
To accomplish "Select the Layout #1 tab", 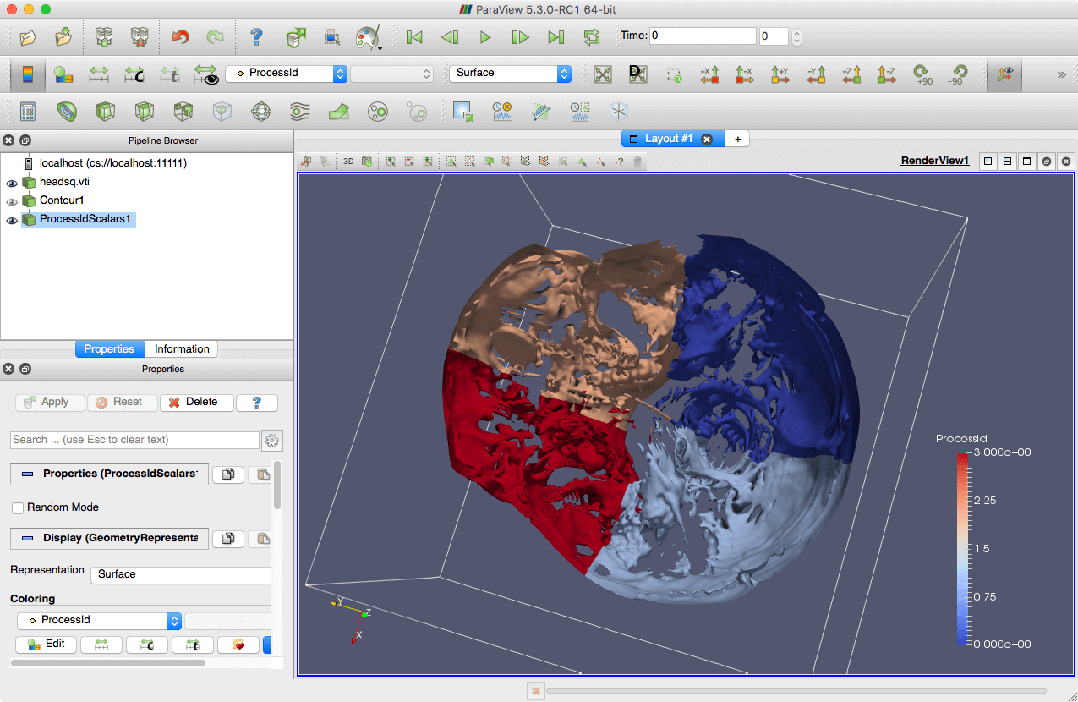I will click(668, 139).
